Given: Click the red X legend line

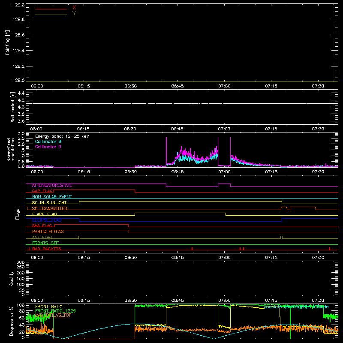Looking at the screenshot, I should [x=51, y=9].
